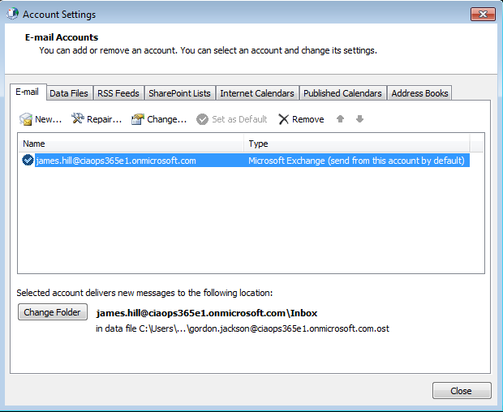503x412 pixels.
Task: Click the Repair... label text
Action: click(x=105, y=119)
